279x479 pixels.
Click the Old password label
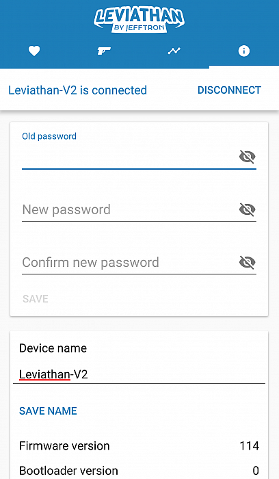[49, 136]
